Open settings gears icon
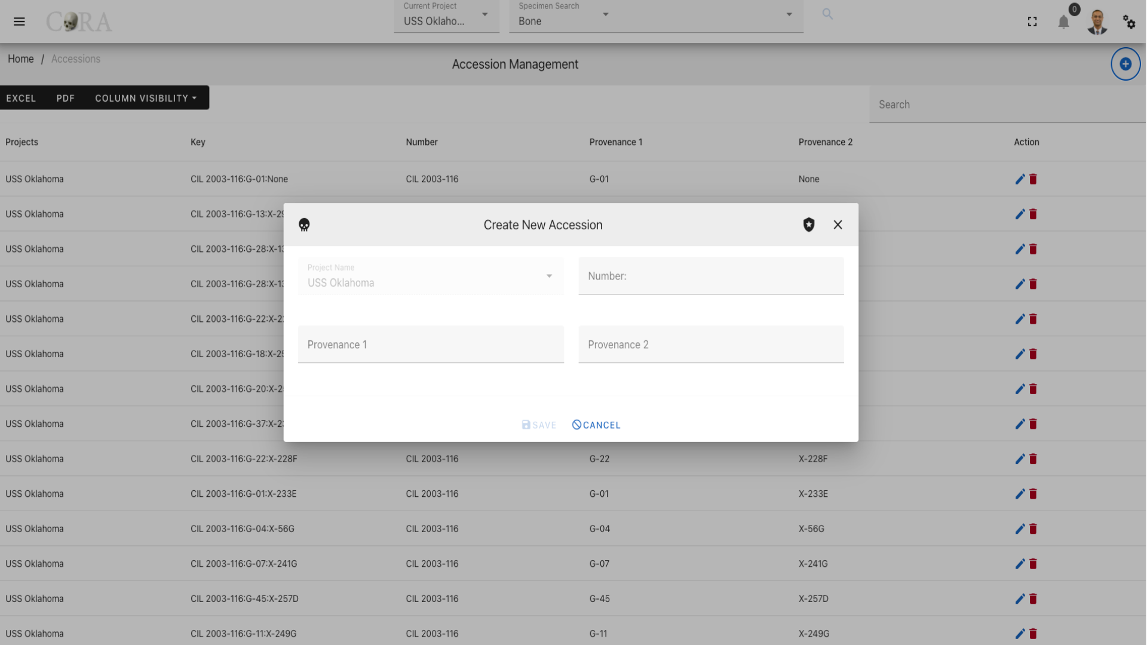The image size is (1147, 645). [x=1129, y=22]
